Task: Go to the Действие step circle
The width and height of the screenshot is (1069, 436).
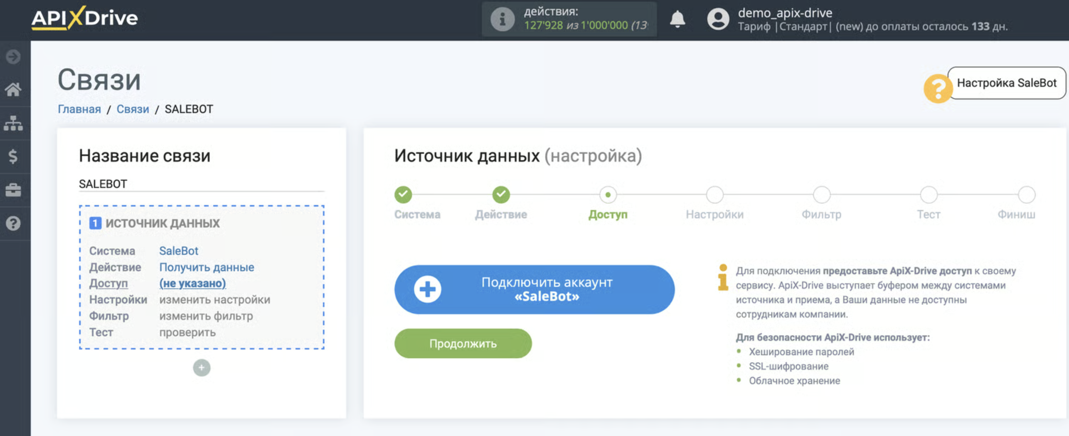Action: (x=501, y=194)
